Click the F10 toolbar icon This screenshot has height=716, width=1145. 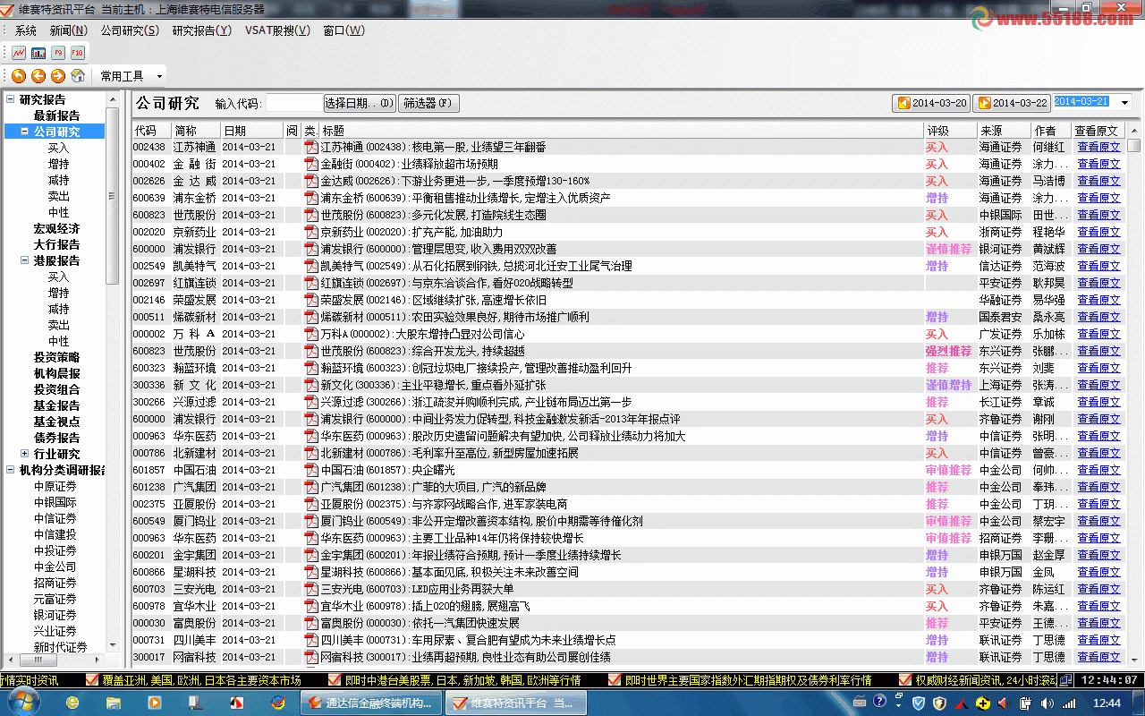[78, 53]
